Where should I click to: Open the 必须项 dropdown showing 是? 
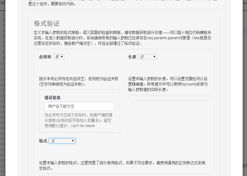tap(59, 57)
